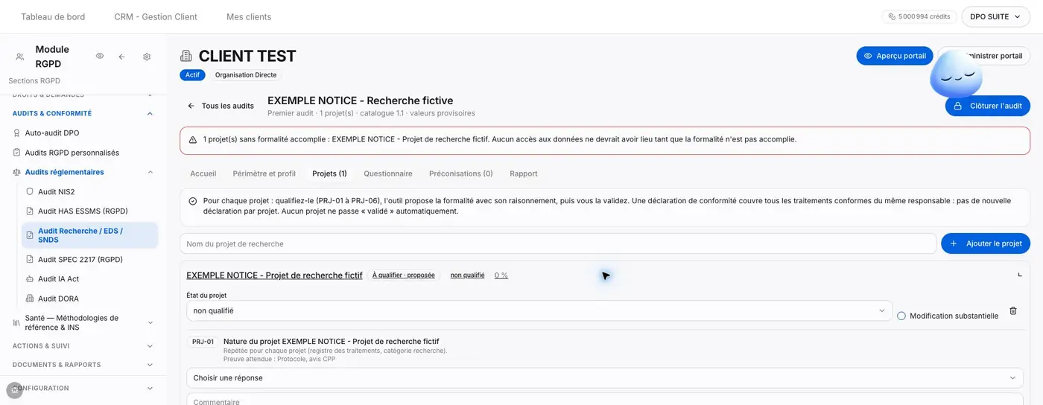Click the clipboard icon of Audits RGPD personnalisés
The height and width of the screenshot is (405, 1043).
click(x=17, y=153)
